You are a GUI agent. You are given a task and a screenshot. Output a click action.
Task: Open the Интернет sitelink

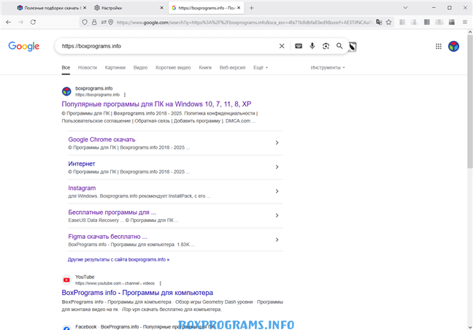[x=82, y=164]
